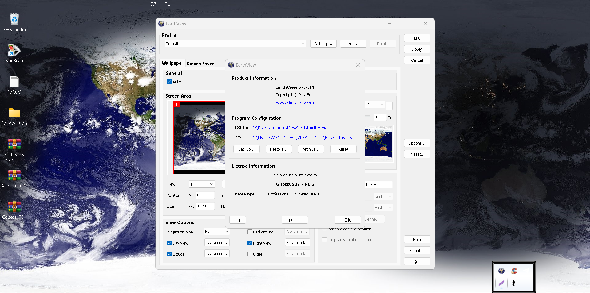Open Clouds Advanced... settings
Viewport: 590px width, 293px height.
pyautogui.click(x=217, y=253)
